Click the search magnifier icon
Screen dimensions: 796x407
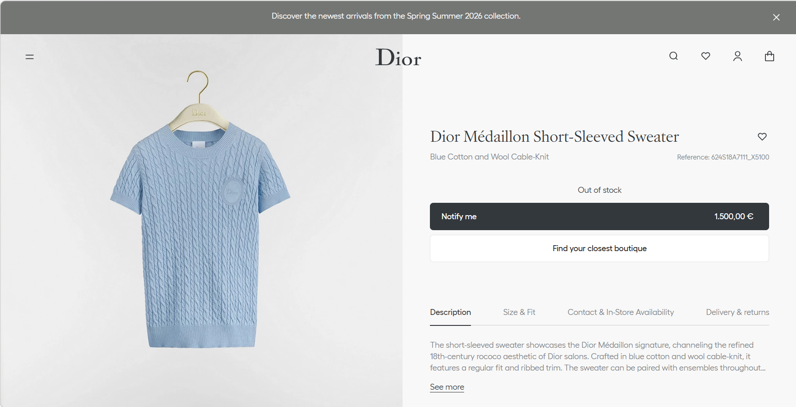pos(673,56)
